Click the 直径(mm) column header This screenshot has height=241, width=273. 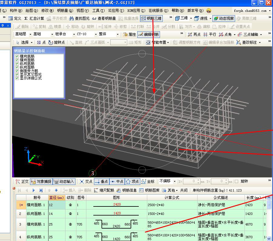pyautogui.click(x=56, y=197)
